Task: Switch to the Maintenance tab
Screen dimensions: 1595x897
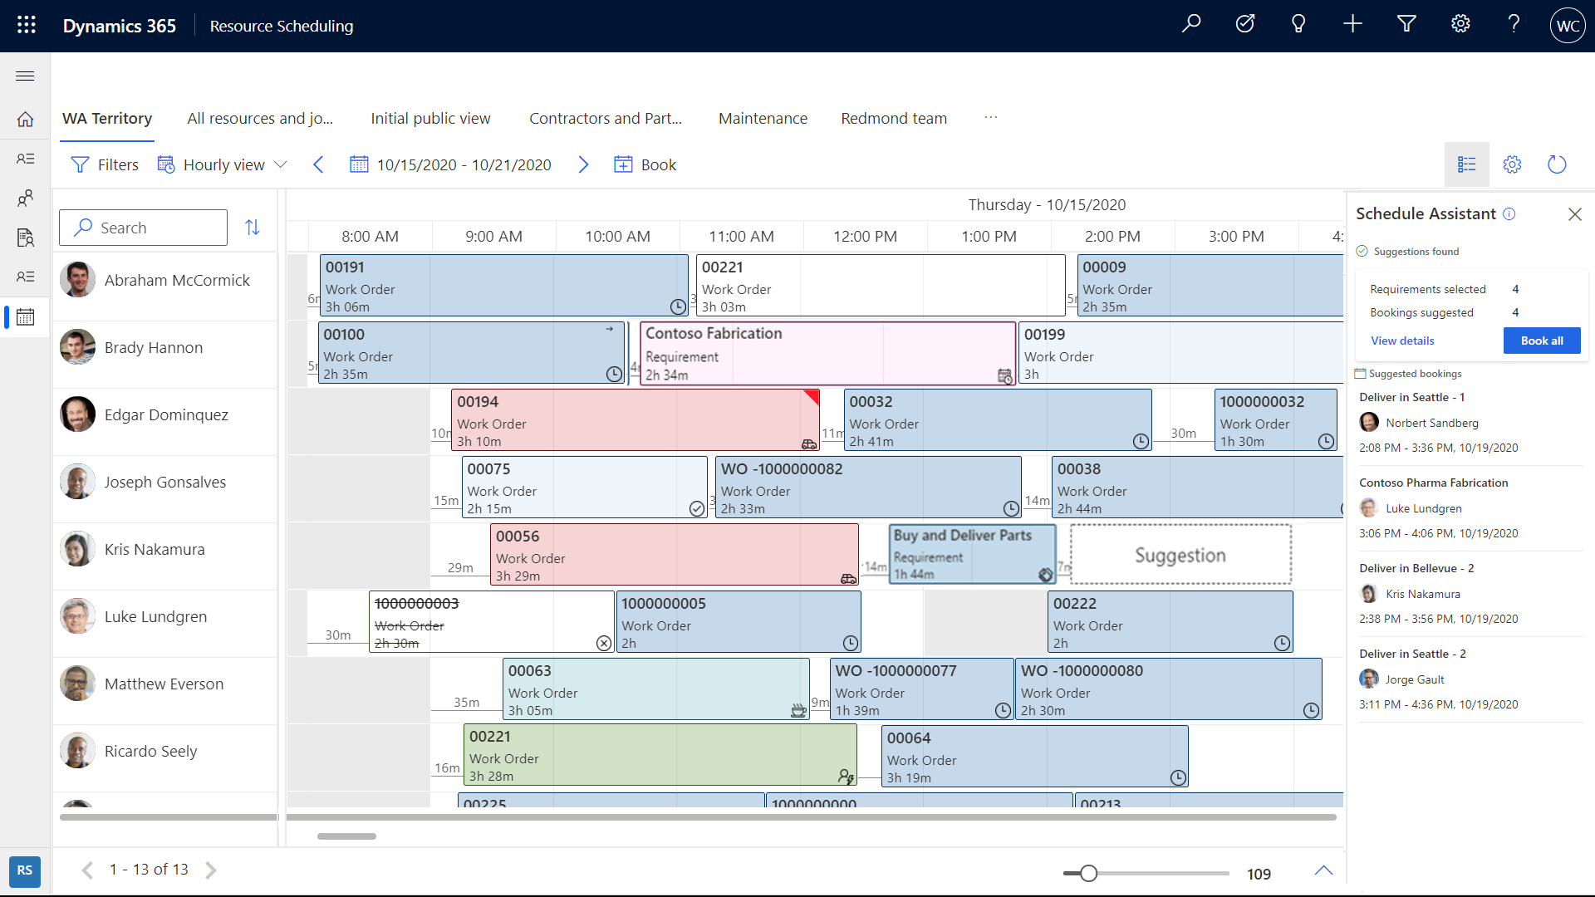Action: 763,117
